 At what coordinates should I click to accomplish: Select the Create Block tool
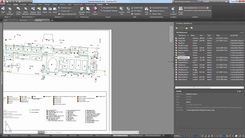pos(18,11)
